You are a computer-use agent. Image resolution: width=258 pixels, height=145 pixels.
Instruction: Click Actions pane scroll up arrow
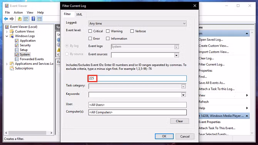(x=252, y=32)
